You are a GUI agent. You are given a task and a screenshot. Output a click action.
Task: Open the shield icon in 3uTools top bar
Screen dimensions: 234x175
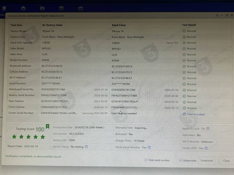click(x=61, y=8)
